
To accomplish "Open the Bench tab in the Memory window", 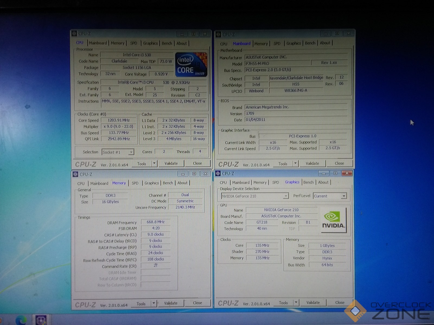I will (168, 183).
